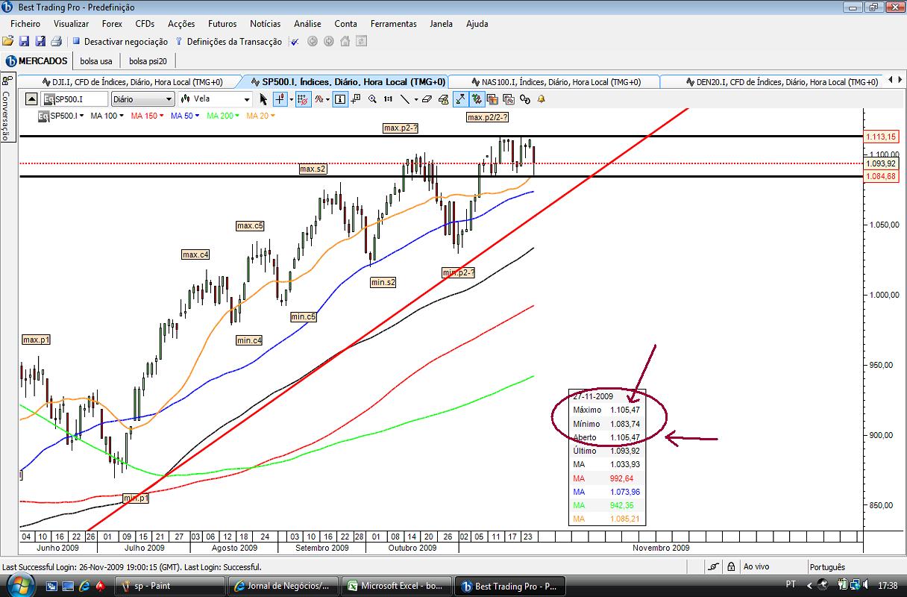Screen dimensions: 907x597
Task: Select the trend line drawing tool
Action: point(405,99)
